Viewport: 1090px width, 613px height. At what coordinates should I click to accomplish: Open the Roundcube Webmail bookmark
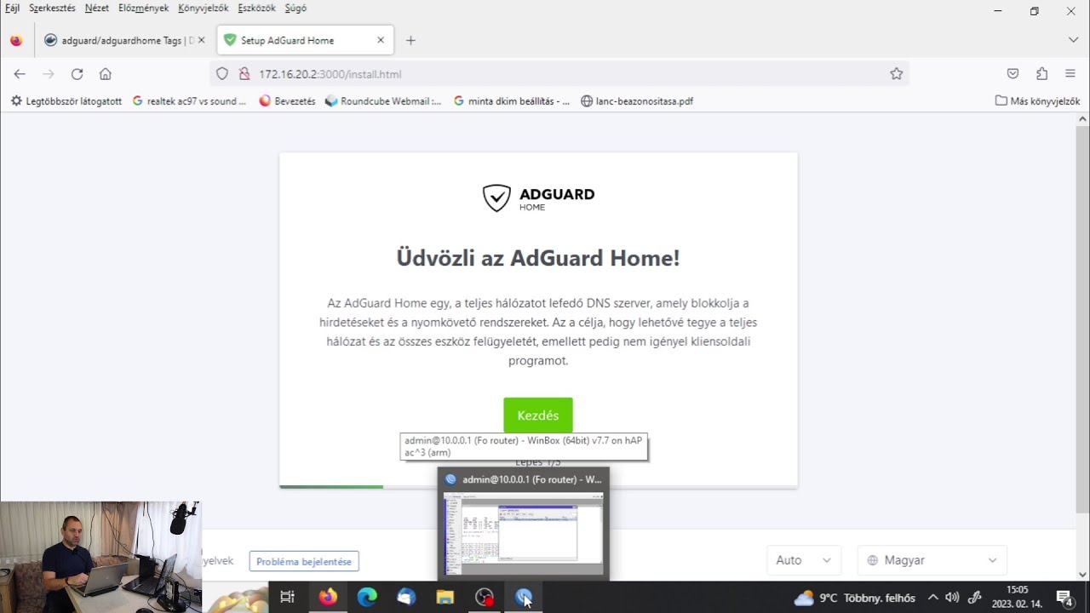384,100
